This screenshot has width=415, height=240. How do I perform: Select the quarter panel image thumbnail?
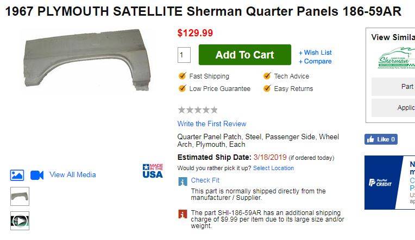pos(20,196)
